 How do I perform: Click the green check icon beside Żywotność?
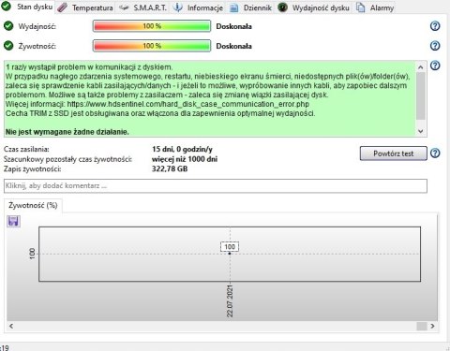tap(8, 46)
